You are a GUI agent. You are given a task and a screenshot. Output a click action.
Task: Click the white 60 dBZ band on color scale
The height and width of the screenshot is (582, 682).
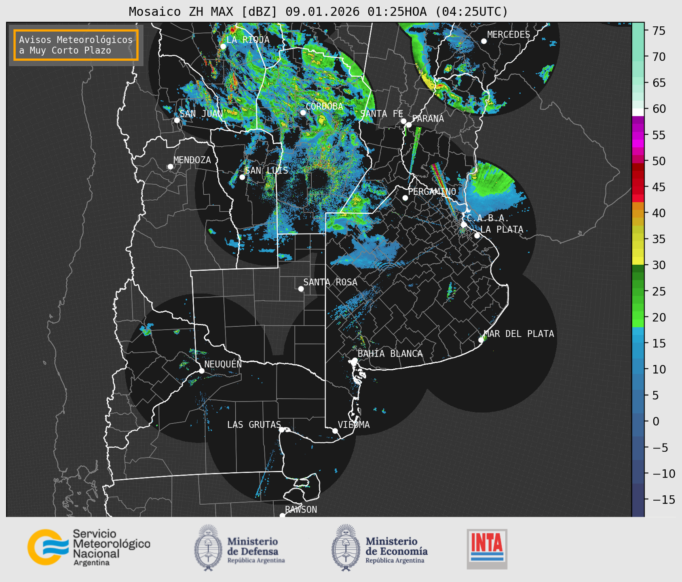coord(638,112)
